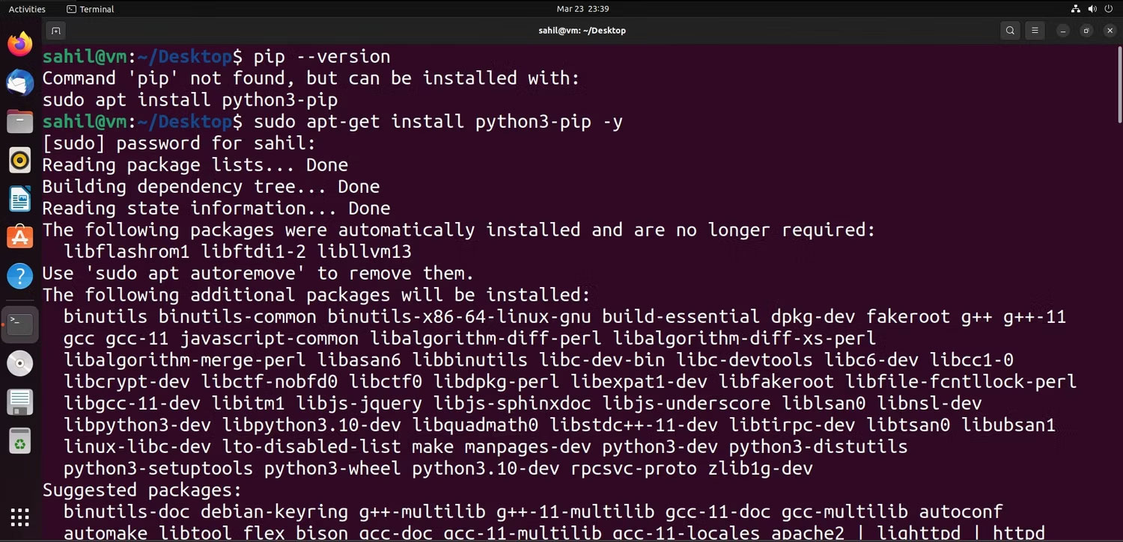
Task: Click 'Building dependency tree... Done' line
Action: 211,187
